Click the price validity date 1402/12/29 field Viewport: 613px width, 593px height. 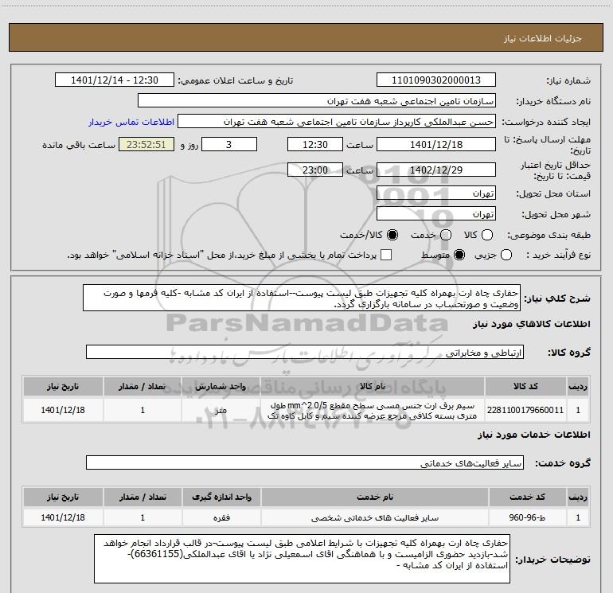click(x=436, y=170)
